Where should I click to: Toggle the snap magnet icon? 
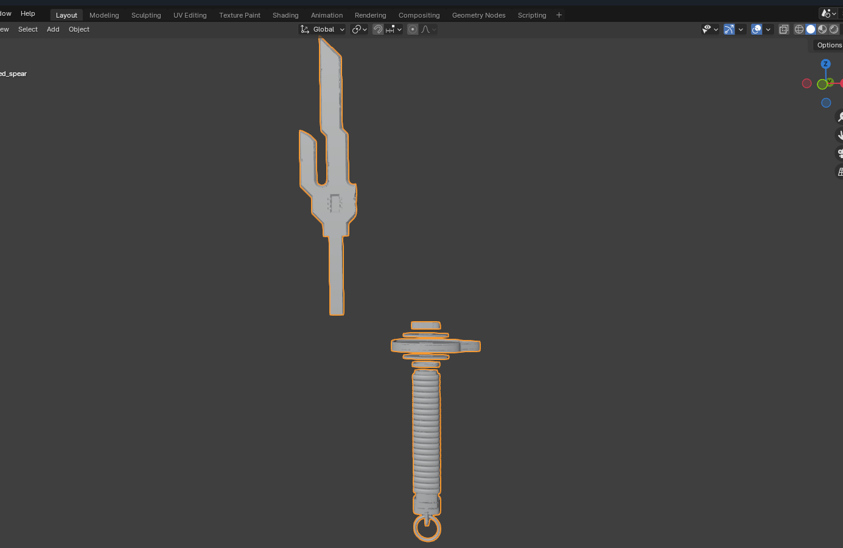pyautogui.click(x=378, y=29)
